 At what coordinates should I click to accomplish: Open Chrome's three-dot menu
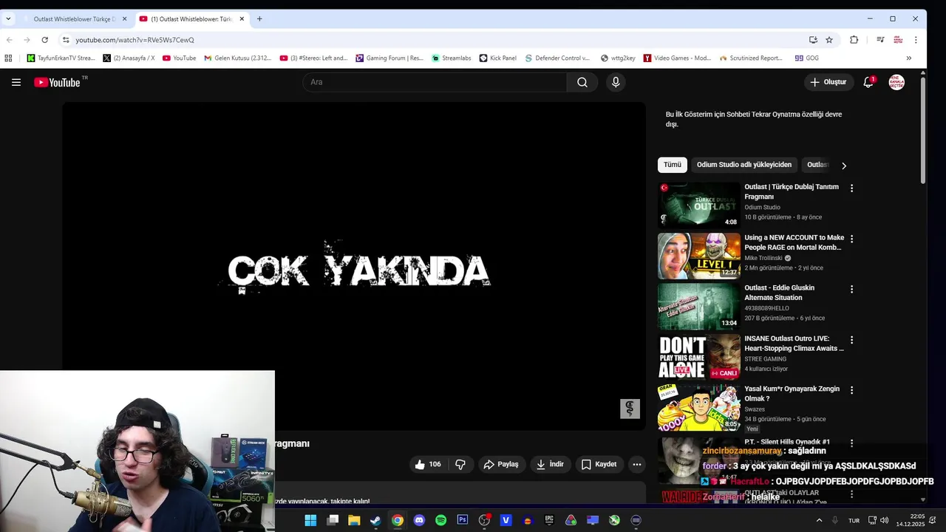tap(916, 40)
